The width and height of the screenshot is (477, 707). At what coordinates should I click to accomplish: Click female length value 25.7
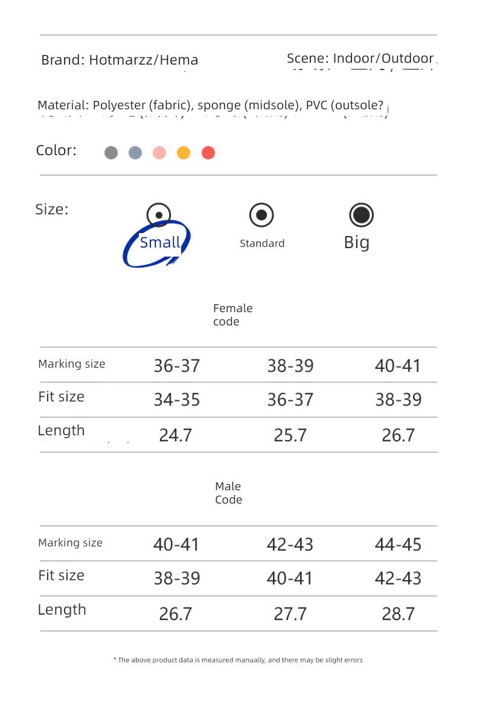coord(290,435)
